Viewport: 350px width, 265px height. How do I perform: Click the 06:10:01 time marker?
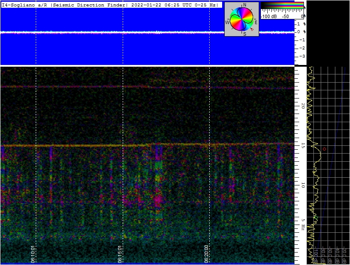pos(33,254)
